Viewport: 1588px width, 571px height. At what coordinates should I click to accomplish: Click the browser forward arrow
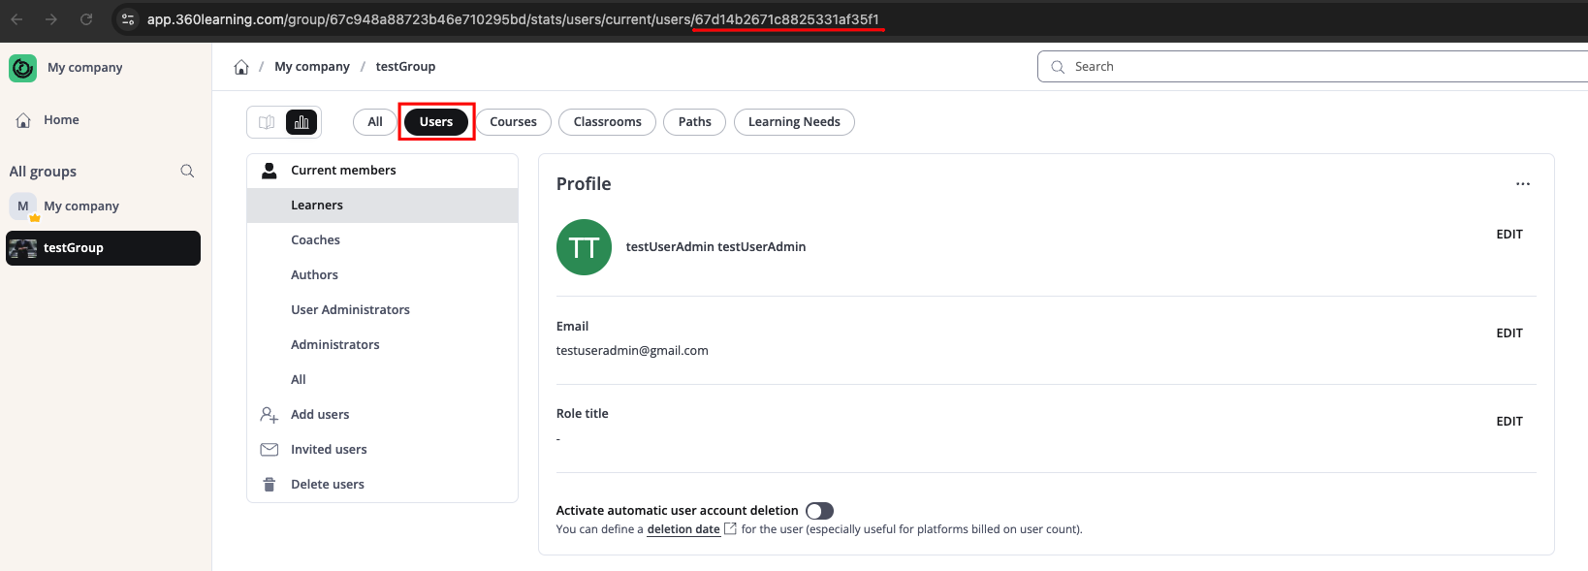pos(51,19)
